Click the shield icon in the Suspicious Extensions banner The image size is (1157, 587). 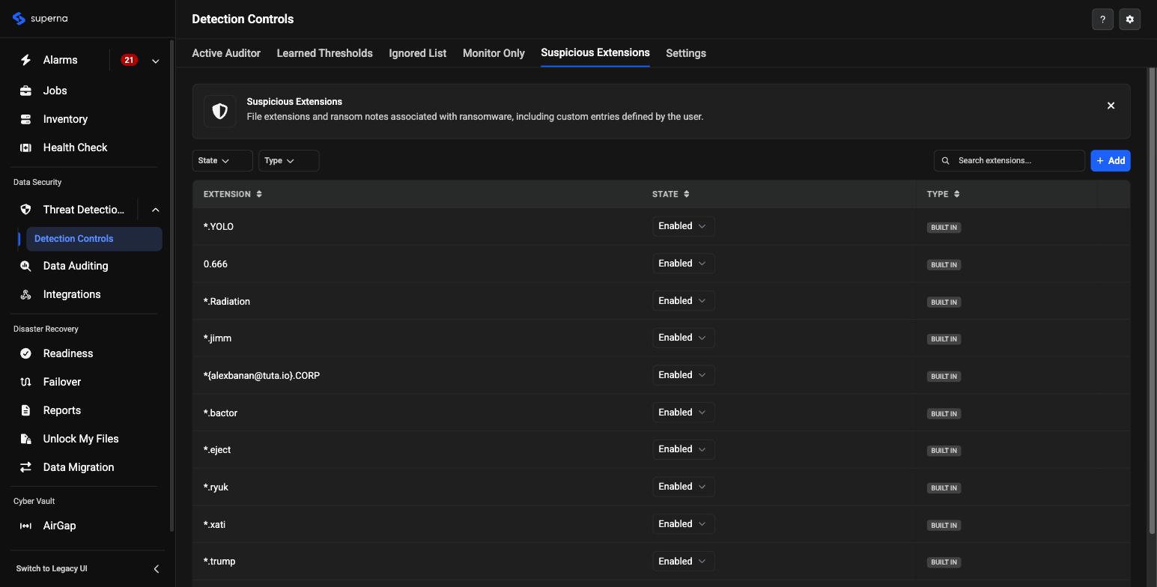point(219,112)
